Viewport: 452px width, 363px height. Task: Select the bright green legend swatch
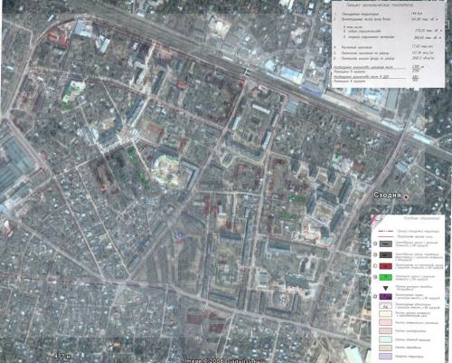(385, 277)
